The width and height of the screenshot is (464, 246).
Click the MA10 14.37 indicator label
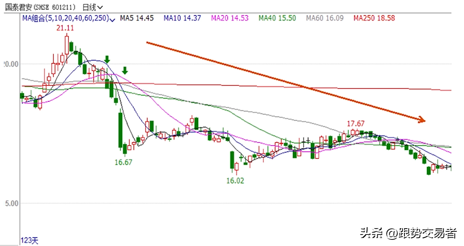tap(183, 18)
